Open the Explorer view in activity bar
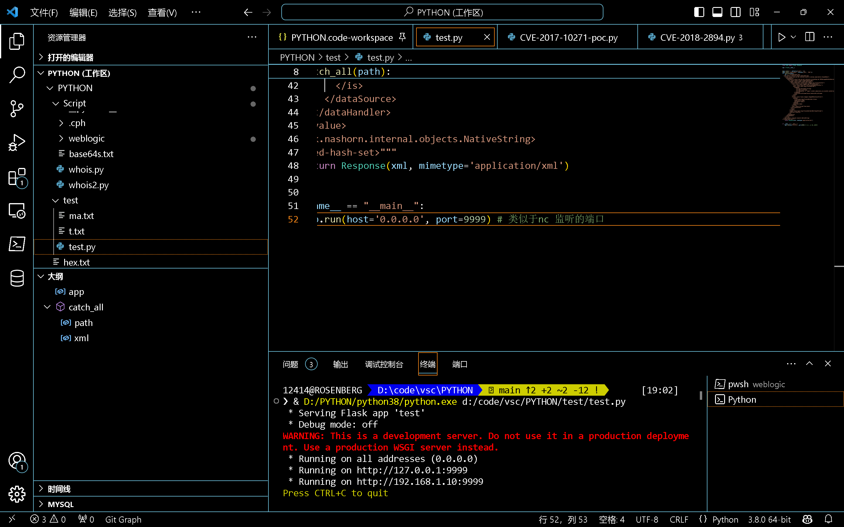The width and height of the screenshot is (844, 527). pyautogui.click(x=17, y=42)
